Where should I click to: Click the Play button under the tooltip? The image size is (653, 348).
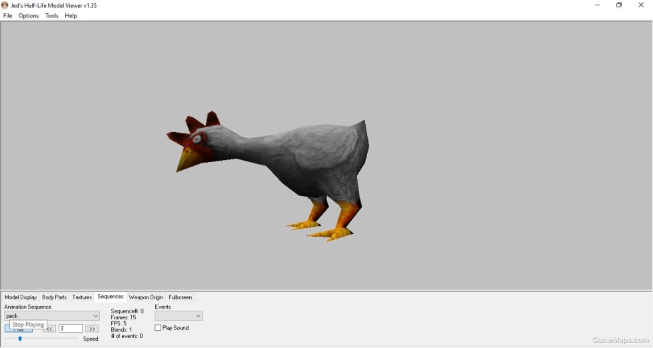click(x=19, y=330)
